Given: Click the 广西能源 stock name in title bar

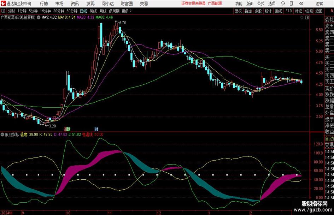Looking at the screenshot, I should click(215, 4).
